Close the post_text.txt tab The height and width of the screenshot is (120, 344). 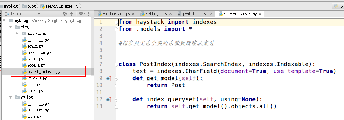tap(211, 14)
